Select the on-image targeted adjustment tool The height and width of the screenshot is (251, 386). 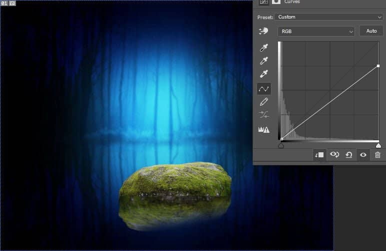click(x=264, y=31)
